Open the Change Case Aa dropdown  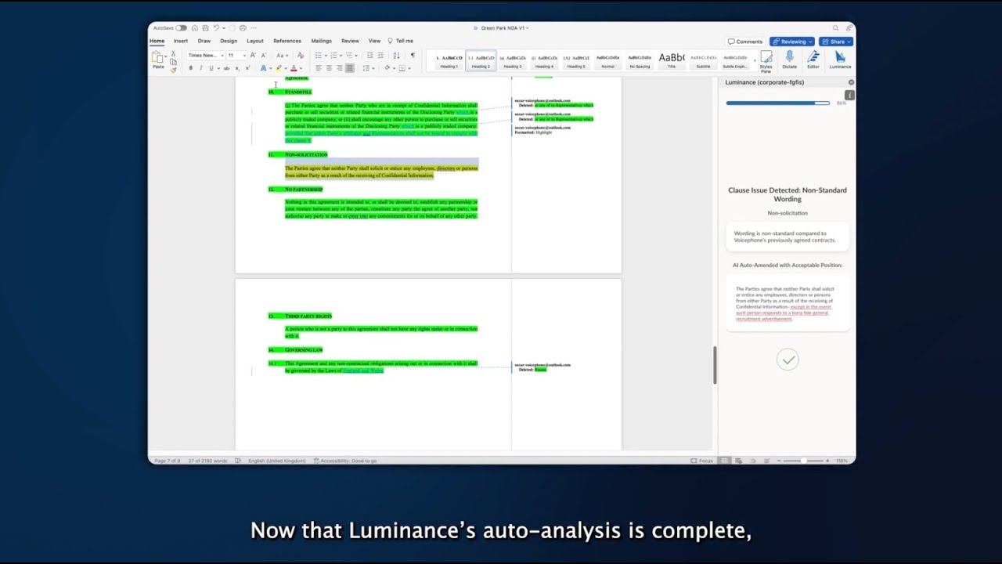(x=282, y=56)
